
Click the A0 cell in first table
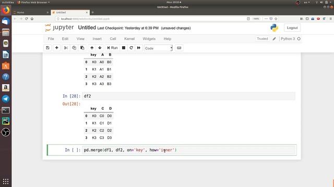coord(102,62)
